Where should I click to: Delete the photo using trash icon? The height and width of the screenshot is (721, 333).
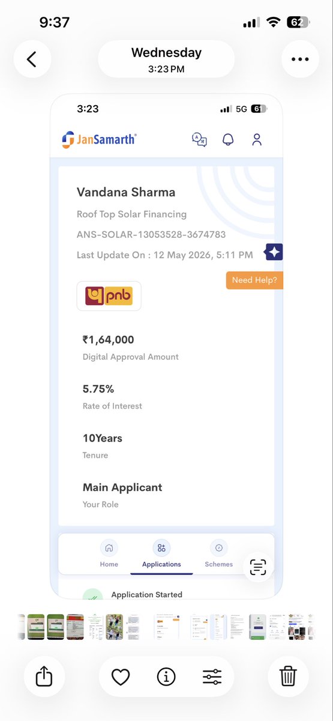289,677
